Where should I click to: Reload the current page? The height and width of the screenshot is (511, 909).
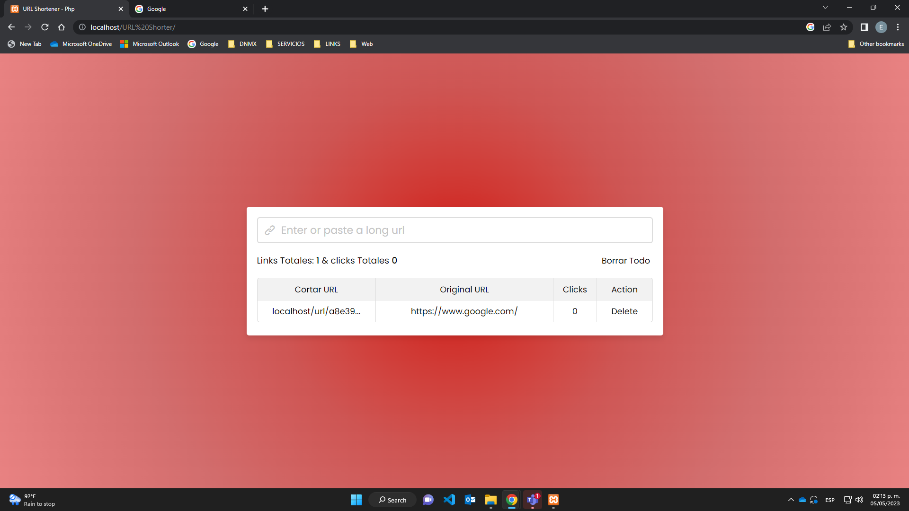[x=45, y=27]
